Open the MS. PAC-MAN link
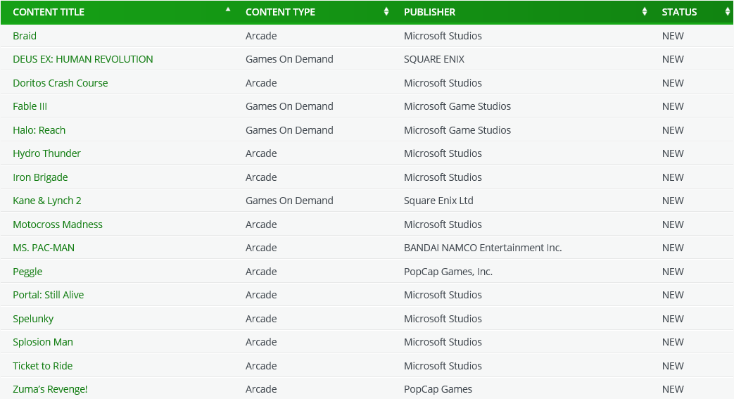This screenshot has width=734, height=399. point(44,248)
